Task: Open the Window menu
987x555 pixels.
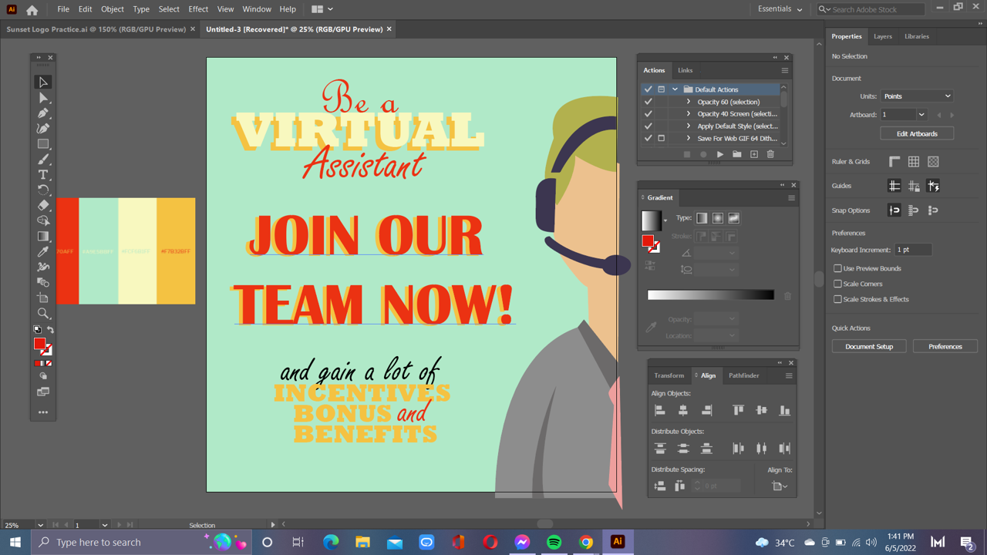Action: pyautogui.click(x=257, y=9)
